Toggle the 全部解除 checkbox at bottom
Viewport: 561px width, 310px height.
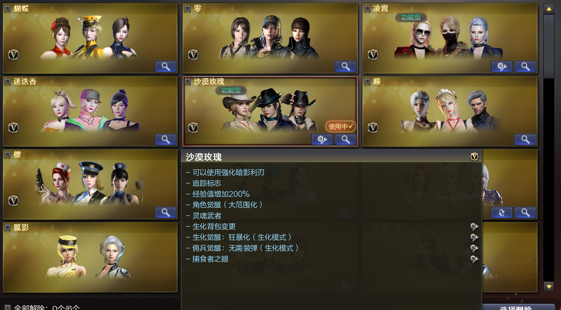(7, 307)
